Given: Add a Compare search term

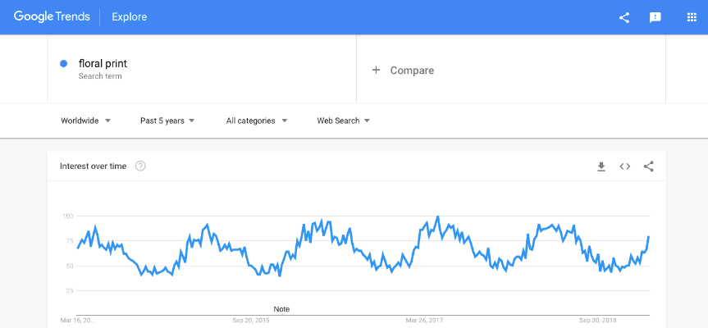Looking at the screenshot, I should 412,71.
